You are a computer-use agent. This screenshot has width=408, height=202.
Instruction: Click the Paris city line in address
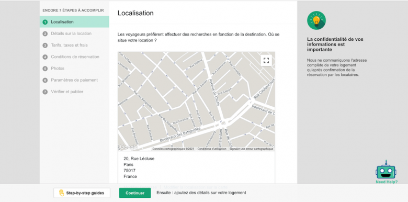tap(129, 165)
